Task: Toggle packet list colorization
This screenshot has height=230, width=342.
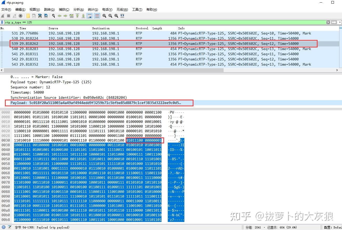Action: tap(97, 16)
